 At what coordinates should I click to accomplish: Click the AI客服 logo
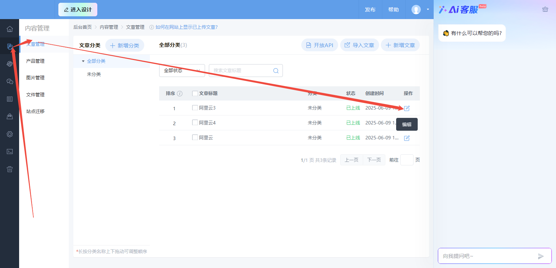coord(462,9)
